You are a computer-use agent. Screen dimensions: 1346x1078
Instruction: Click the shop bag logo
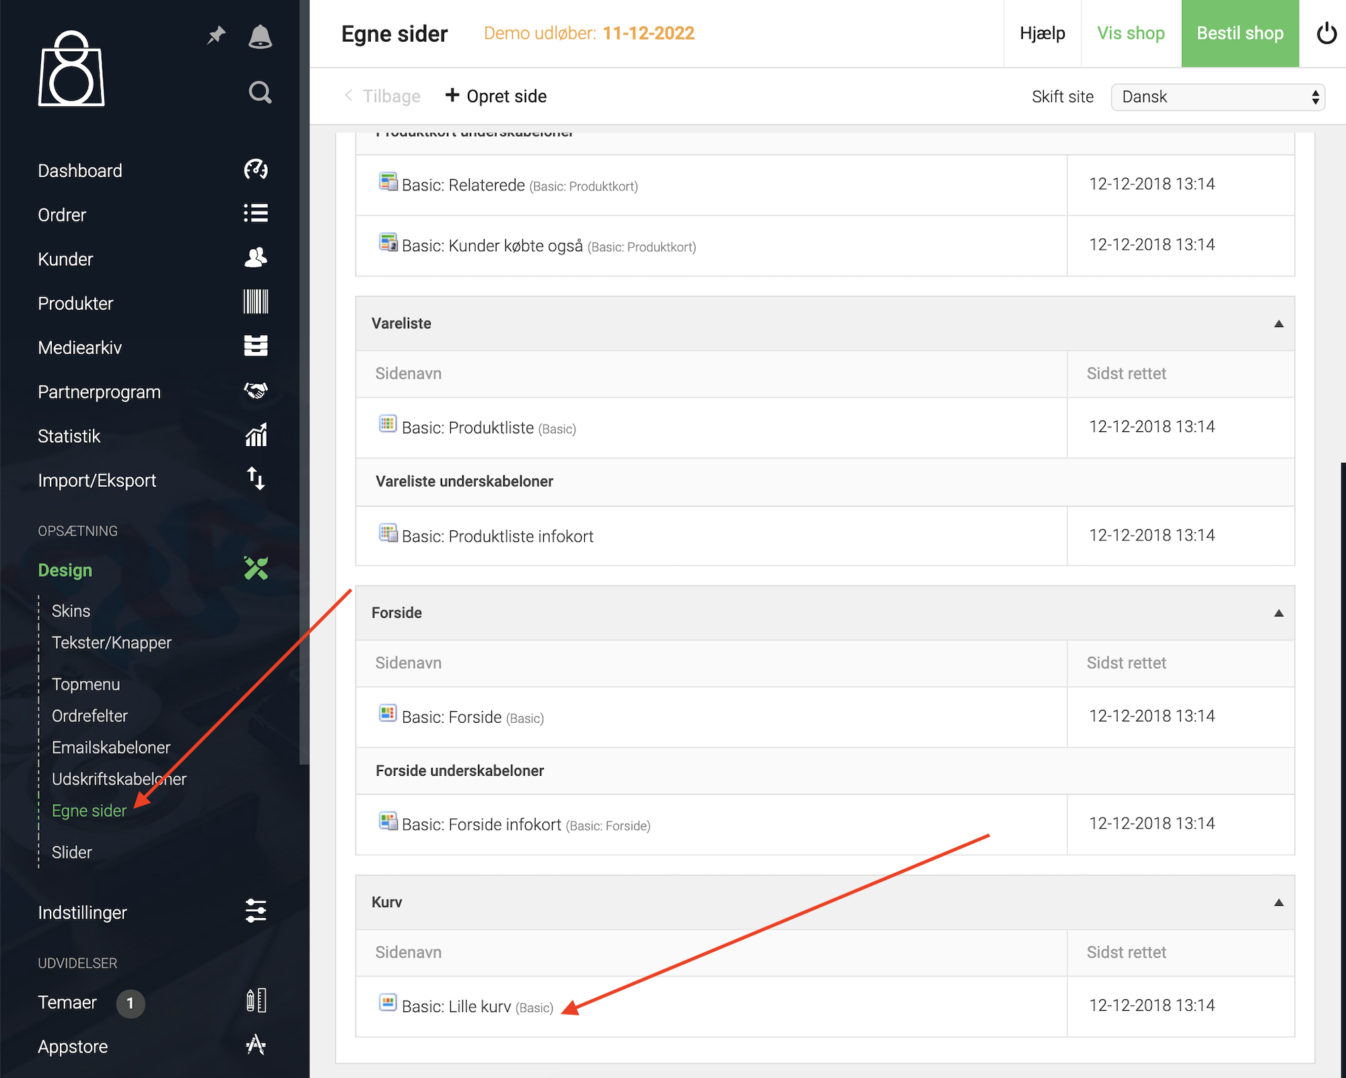click(x=71, y=69)
